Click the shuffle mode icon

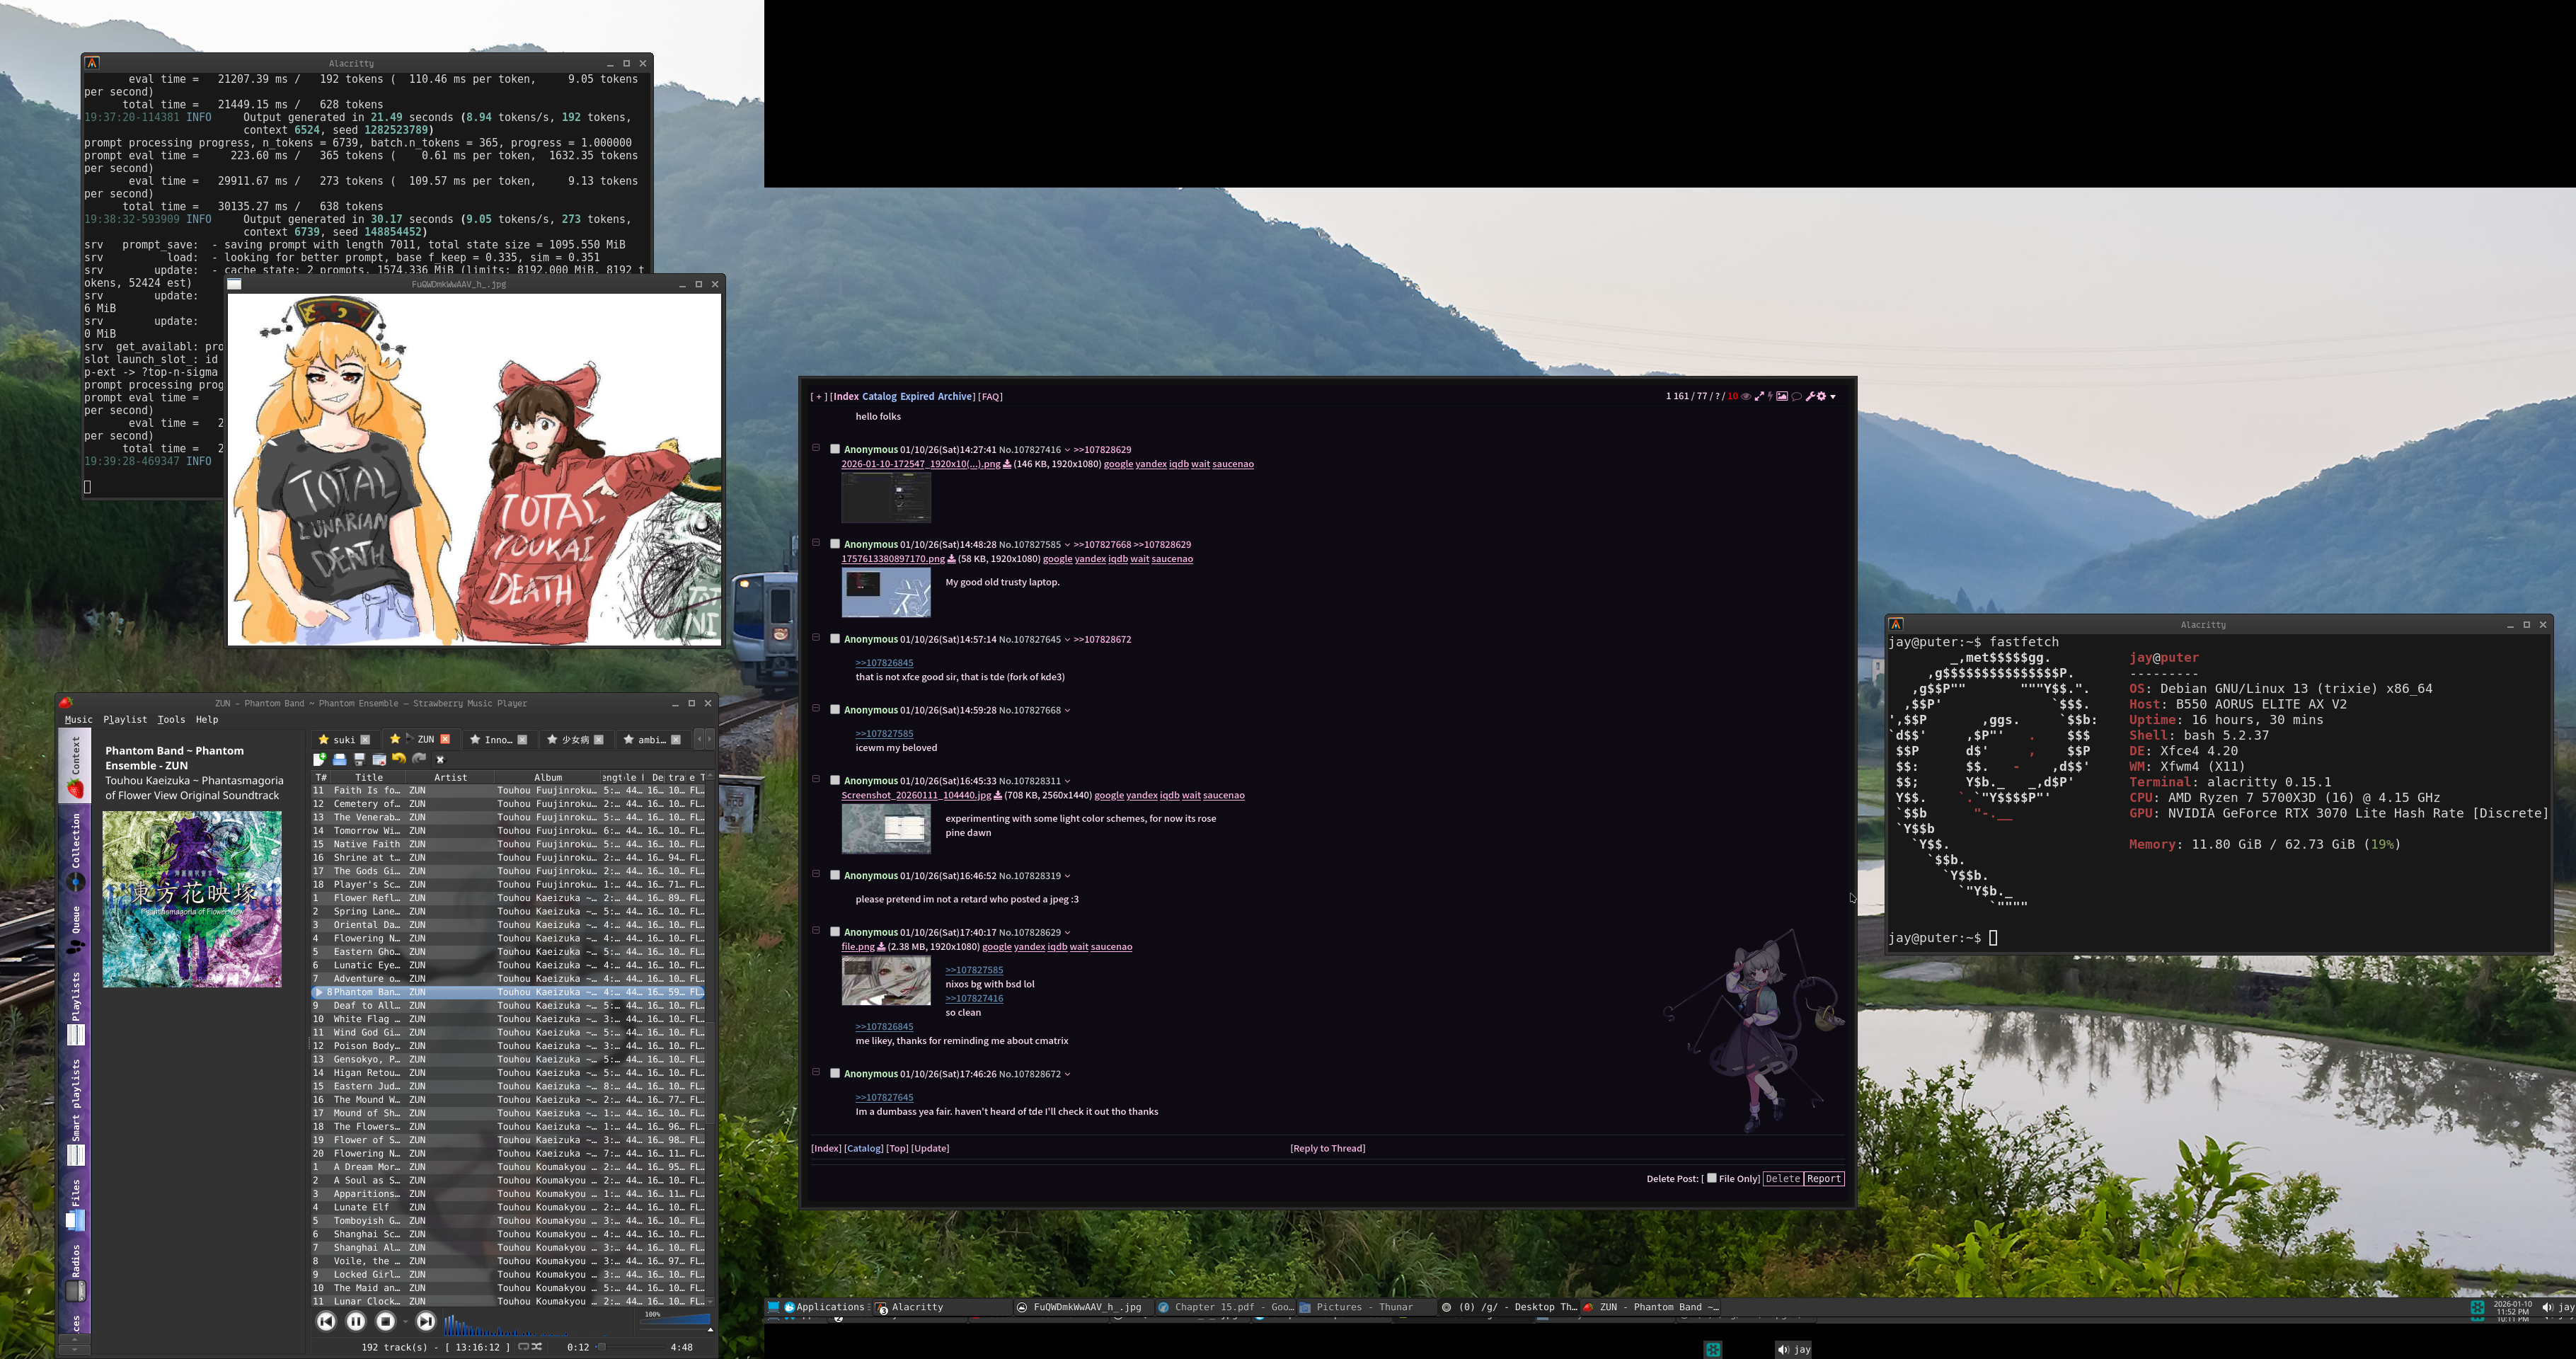(537, 1347)
